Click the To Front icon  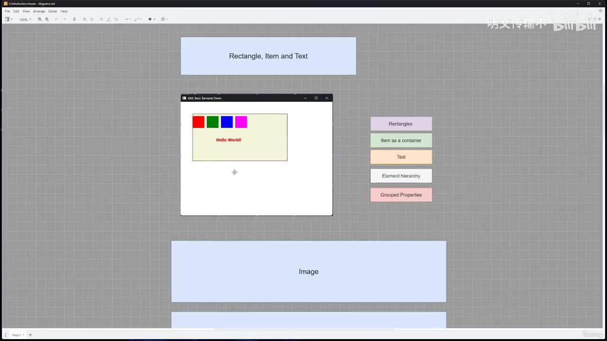click(x=84, y=19)
